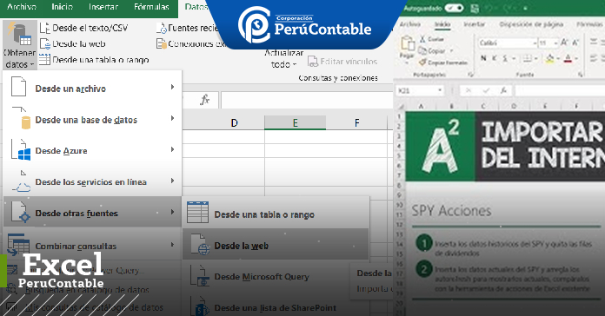Image resolution: width=605 pixels, height=316 pixels.
Task: Open the Calibri font name dropdown
Action: coord(535,43)
